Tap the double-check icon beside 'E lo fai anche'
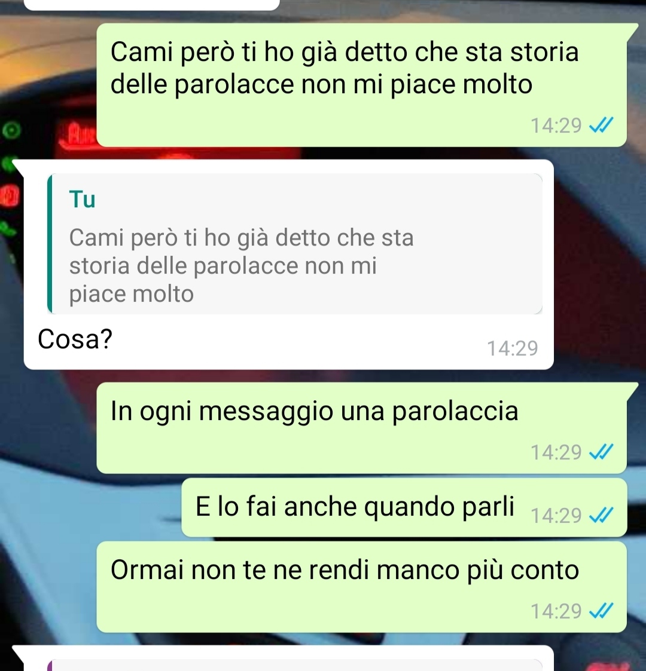Screen dimensions: 646x671 602,515
